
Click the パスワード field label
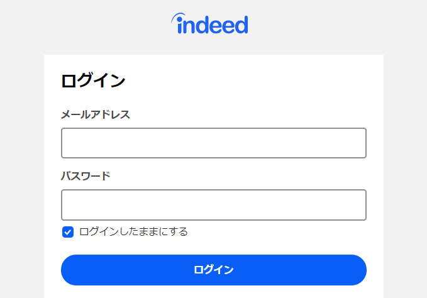click(86, 176)
